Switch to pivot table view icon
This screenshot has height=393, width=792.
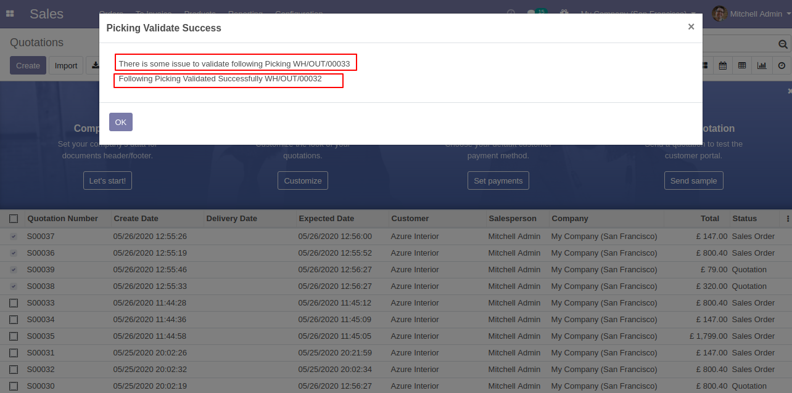[742, 65]
